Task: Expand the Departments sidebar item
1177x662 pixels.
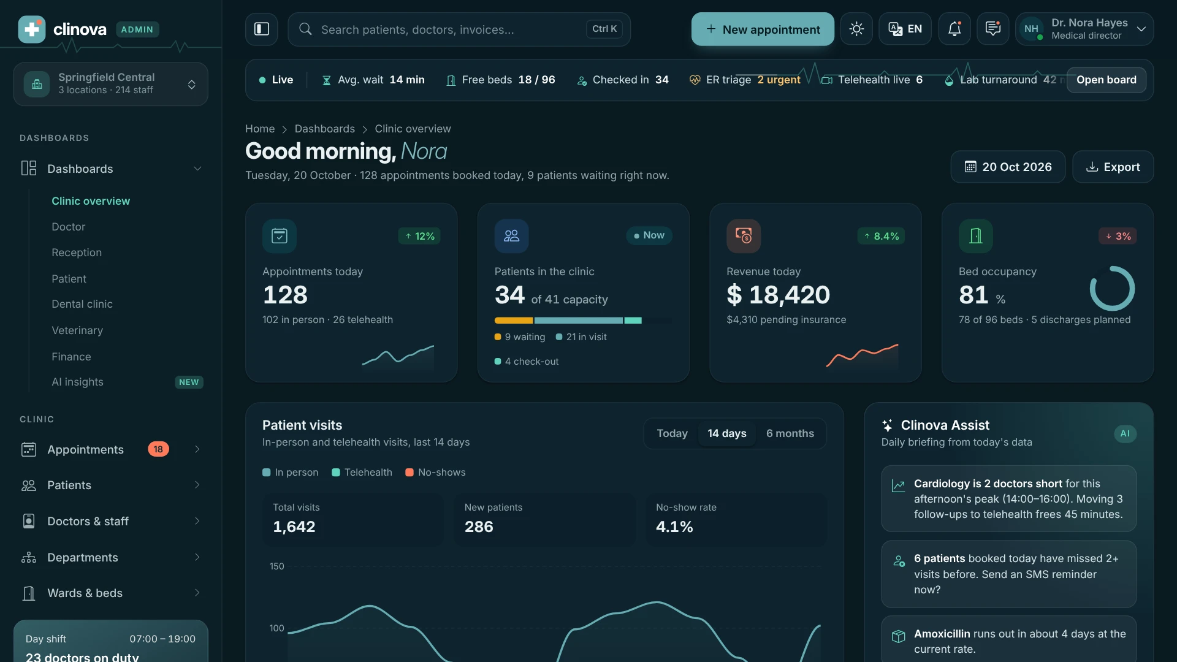Action: click(x=111, y=557)
